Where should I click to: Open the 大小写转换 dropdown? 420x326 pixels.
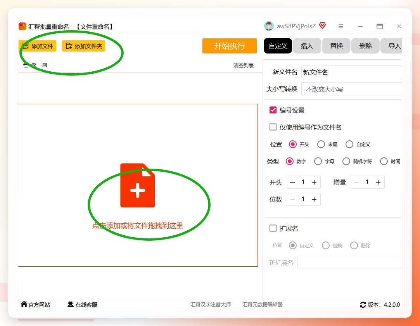point(351,89)
